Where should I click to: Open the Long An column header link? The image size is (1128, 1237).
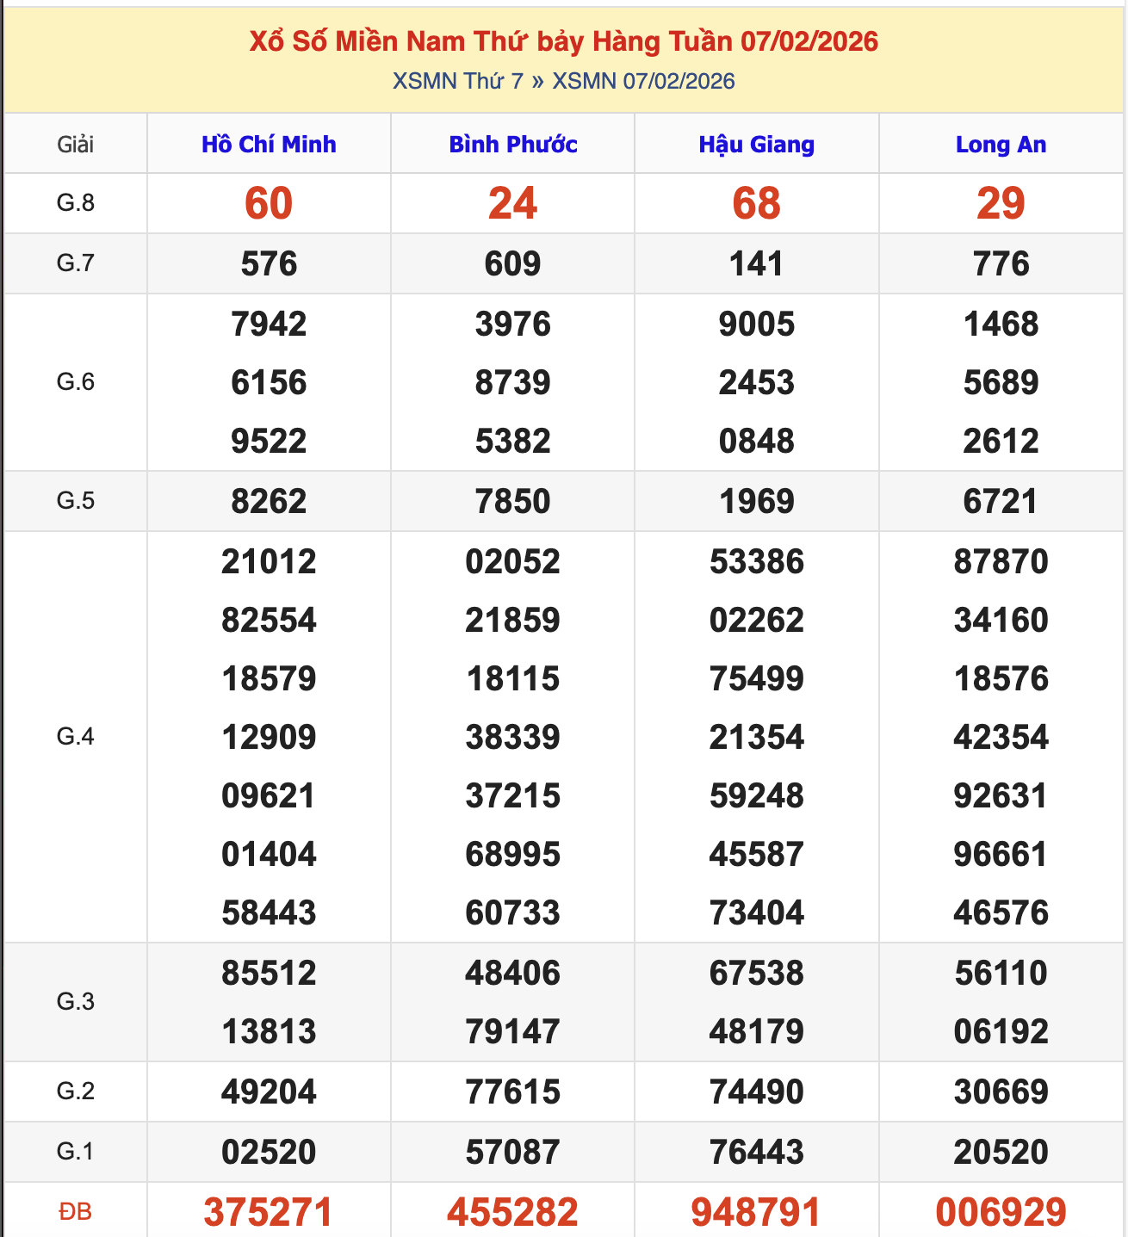[1001, 145]
